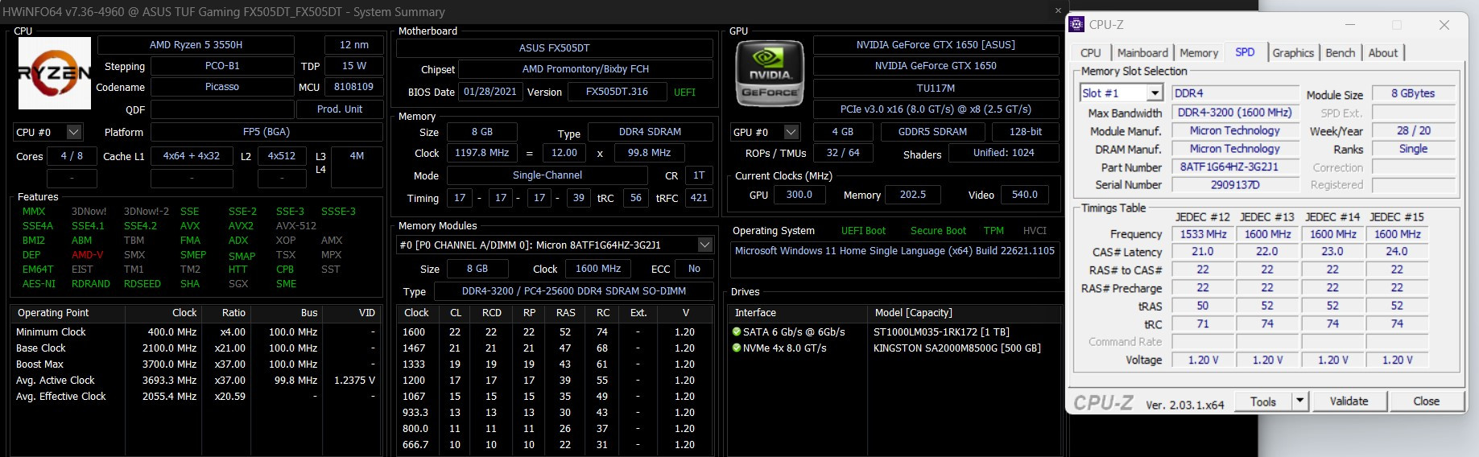Image resolution: width=1479 pixels, height=457 pixels.
Task: Click the 8 GBytes module size field
Action: 1413,93
